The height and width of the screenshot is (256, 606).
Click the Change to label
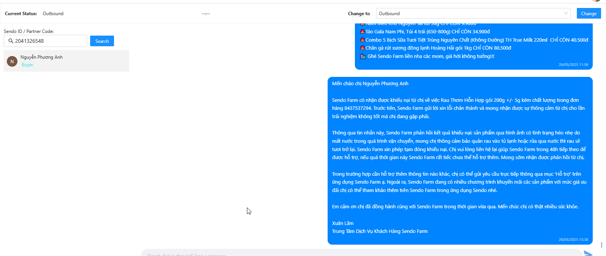coord(359,14)
